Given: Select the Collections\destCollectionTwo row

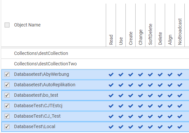Looking at the screenshot, I should tap(95, 64).
